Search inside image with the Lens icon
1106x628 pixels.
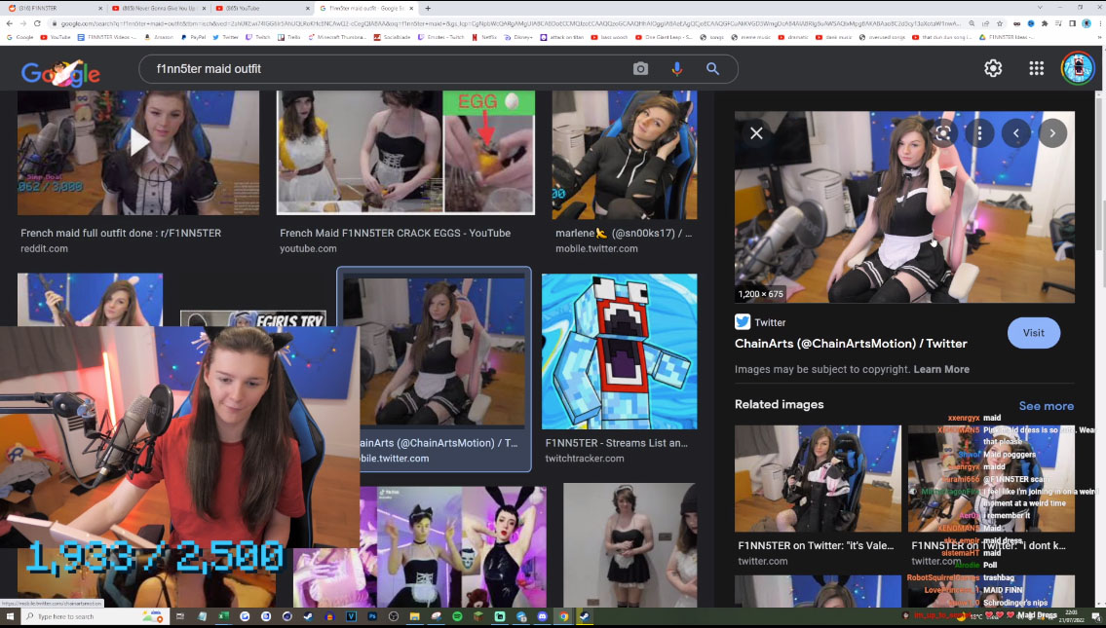(943, 132)
